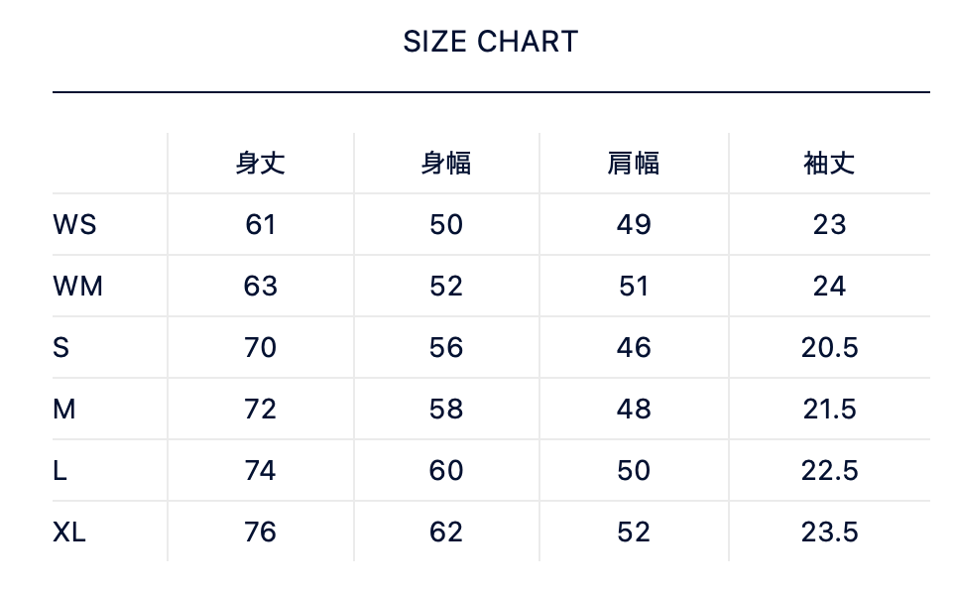Select the L size row label
This screenshot has width=956, height=593.
60,471
